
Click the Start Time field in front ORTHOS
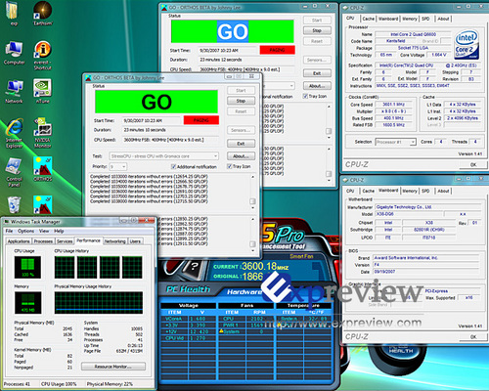[x=152, y=120]
